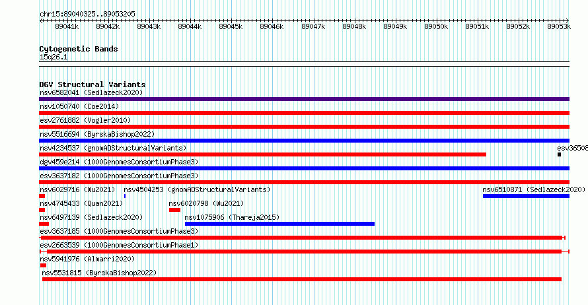Click the 89052k ruler tick label

pyautogui.click(x=518, y=26)
